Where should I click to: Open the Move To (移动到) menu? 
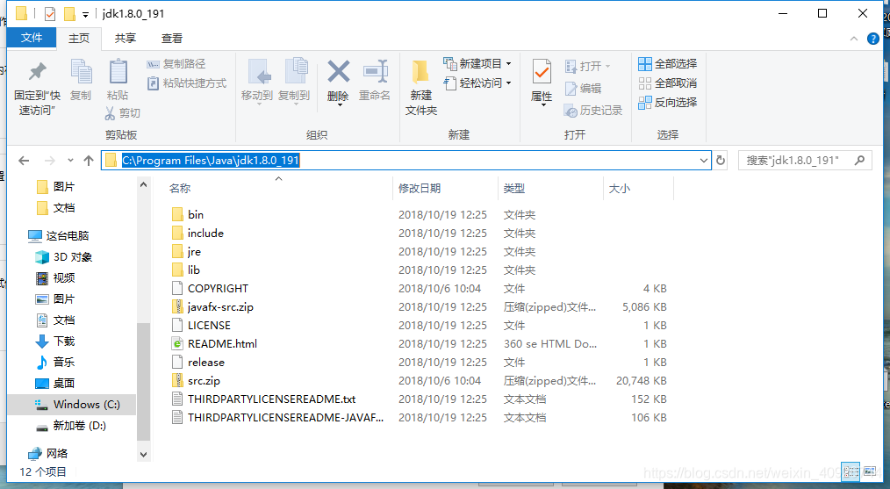pyautogui.click(x=257, y=81)
